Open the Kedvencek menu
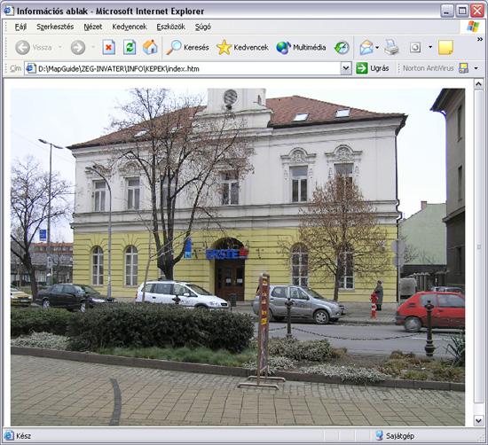This screenshot has width=488, height=445. (x=130, y=27)
